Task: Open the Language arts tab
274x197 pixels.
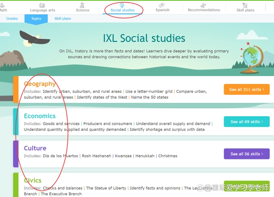Action: [x=42, y=8]
